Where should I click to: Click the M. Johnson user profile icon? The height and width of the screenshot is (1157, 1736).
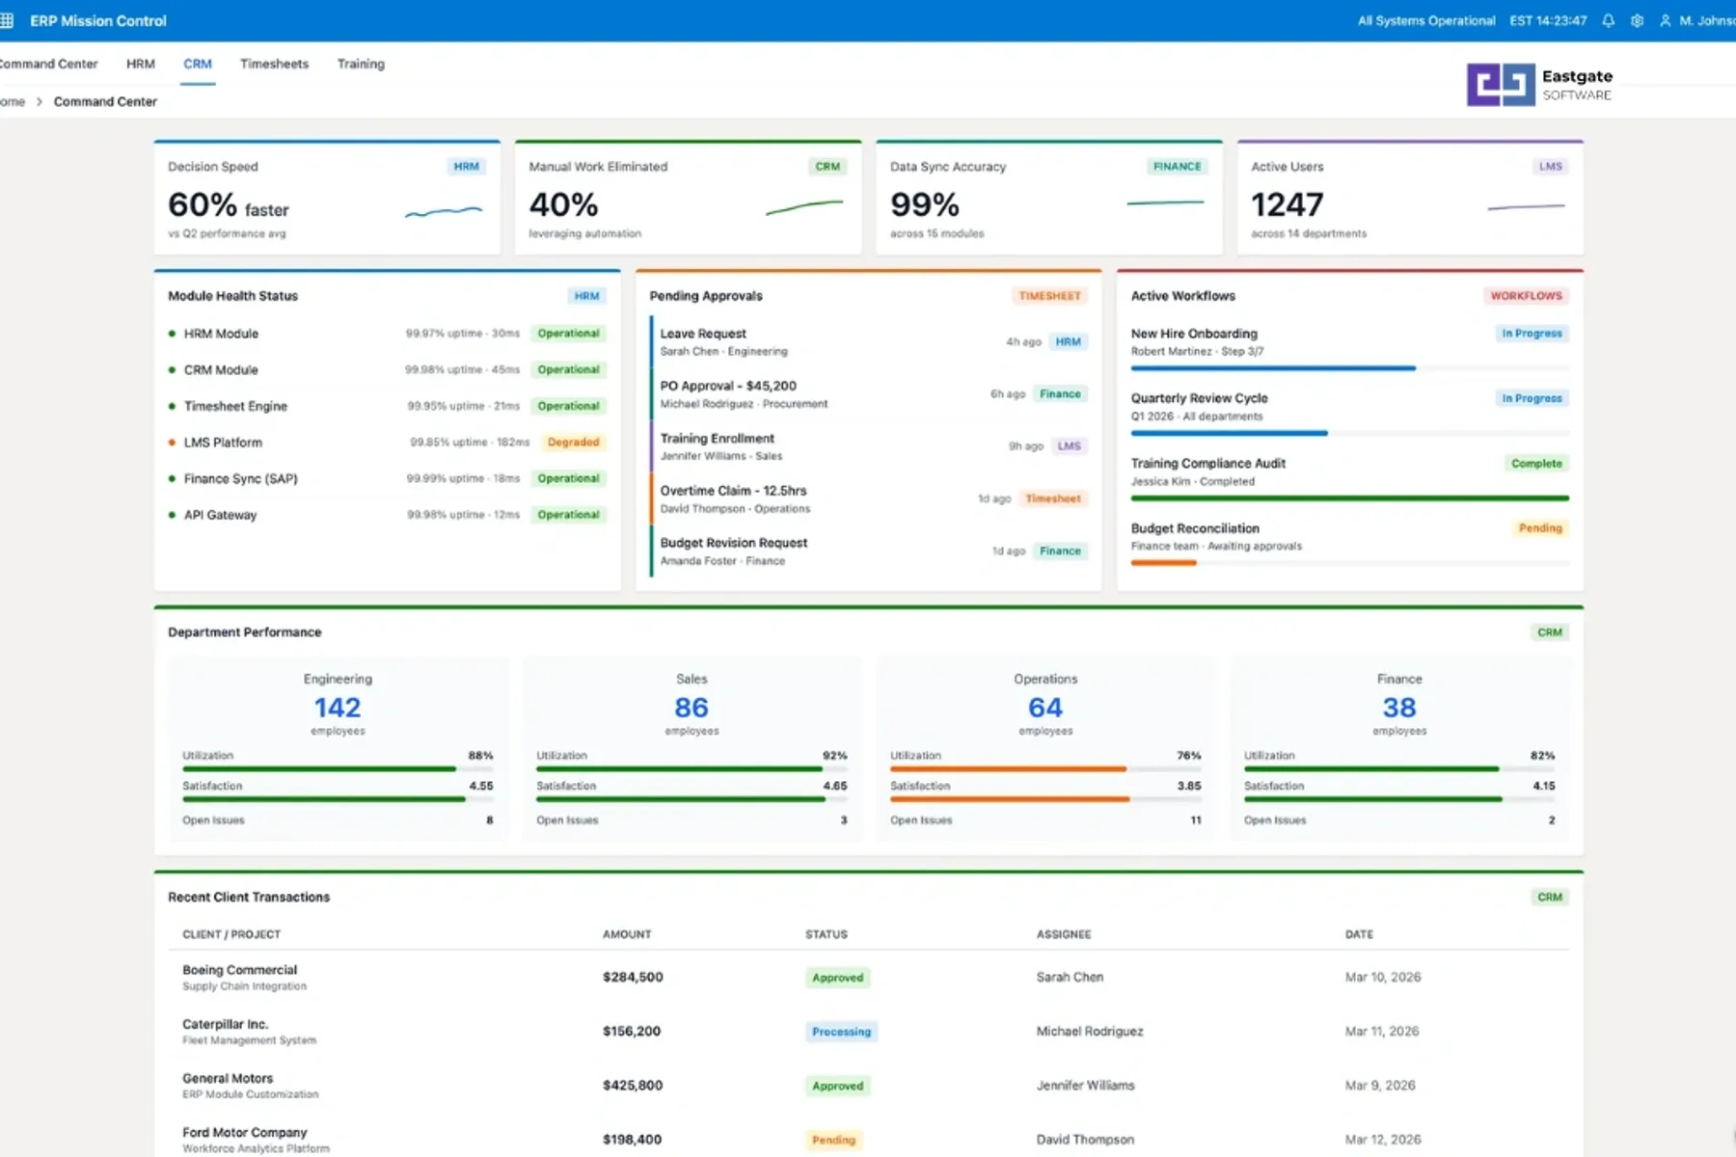click(x=1666, y=20)
